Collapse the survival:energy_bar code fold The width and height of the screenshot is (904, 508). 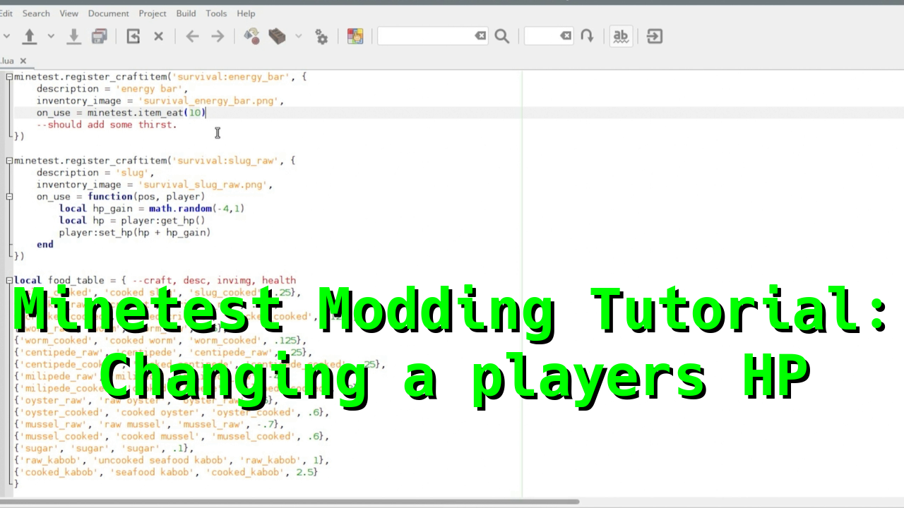[x=9, y=77]
